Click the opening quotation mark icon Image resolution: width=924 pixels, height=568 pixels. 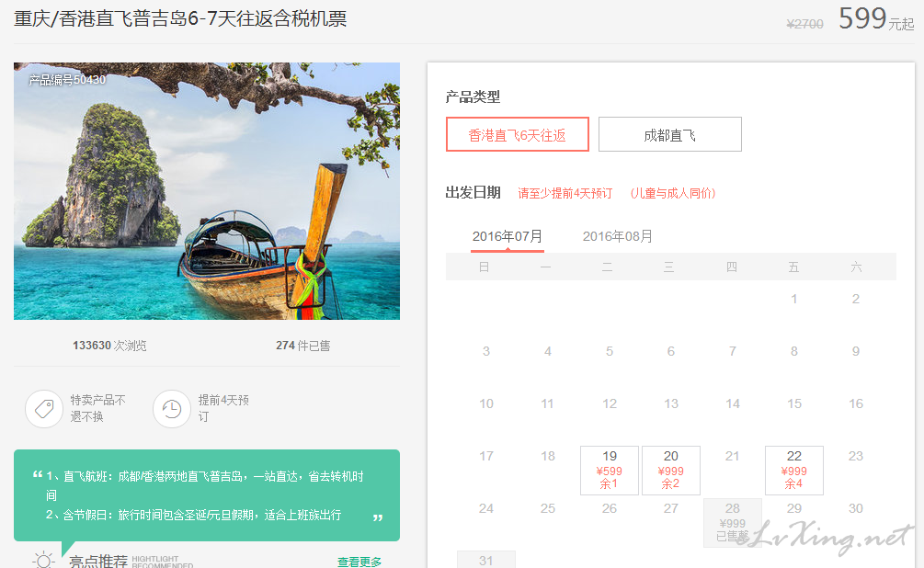point(38,475)
